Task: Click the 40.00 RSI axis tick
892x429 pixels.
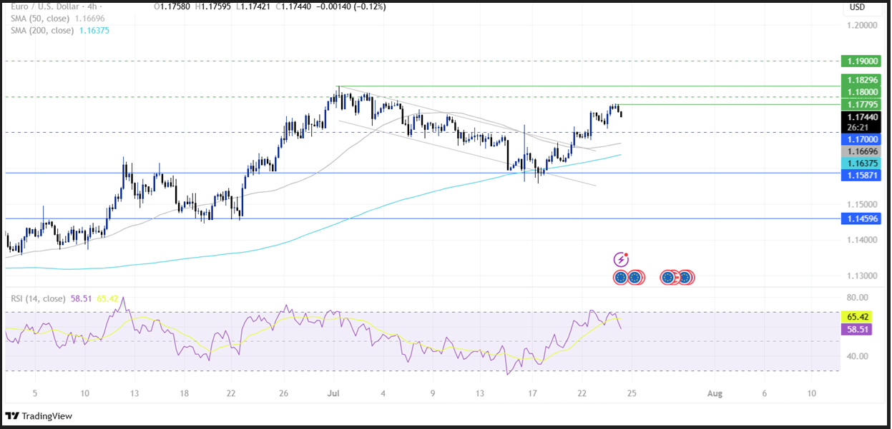Action: [858, 356]
